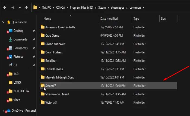Click the Type column header
Image resolution: width=190 pixels, height=116 pixels.
tap(136, 19)
